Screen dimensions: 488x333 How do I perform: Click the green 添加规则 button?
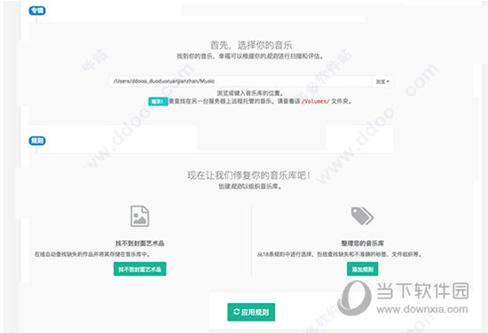point(363,269)
